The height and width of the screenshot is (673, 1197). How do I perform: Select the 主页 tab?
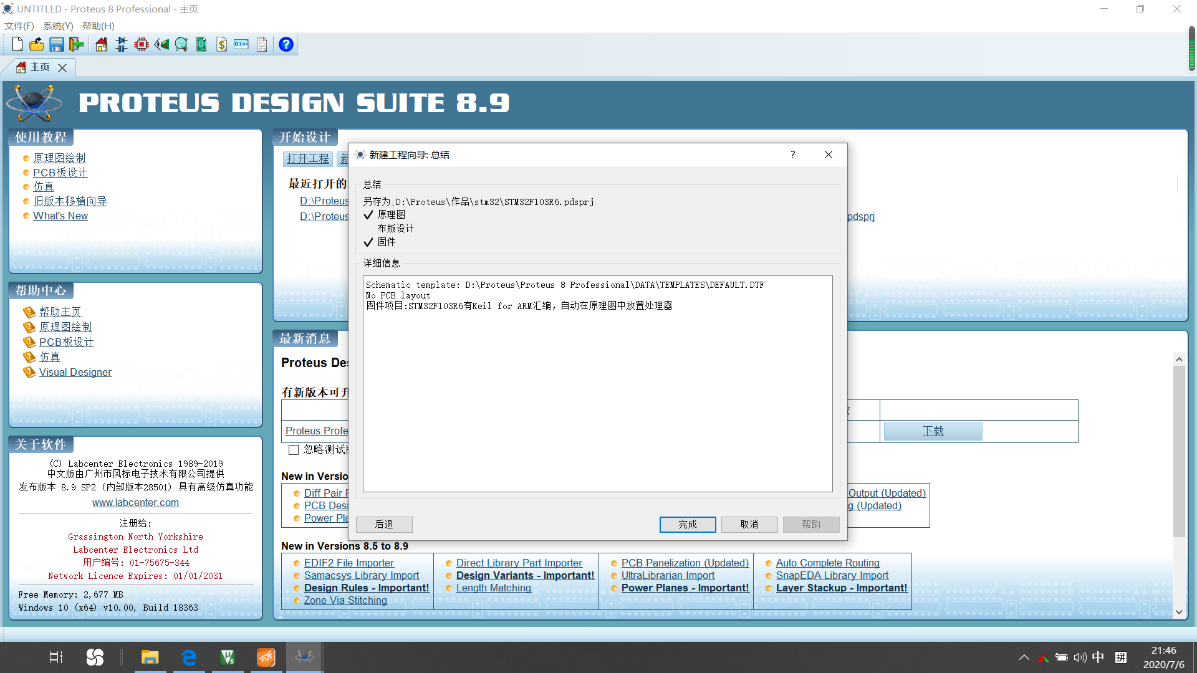[39, 67]
